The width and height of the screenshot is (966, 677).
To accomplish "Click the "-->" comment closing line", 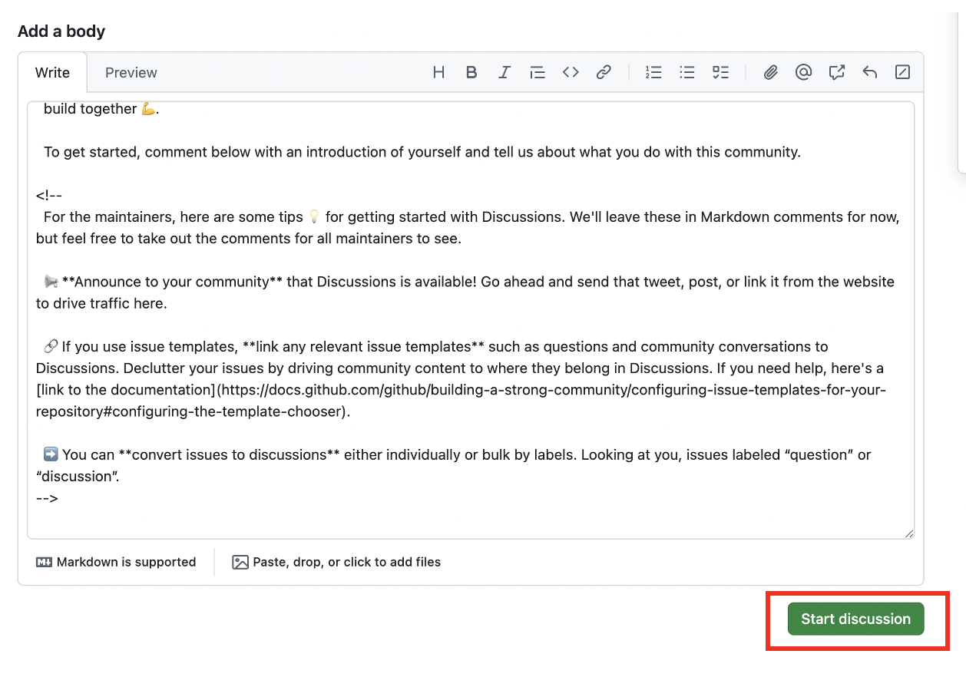I will [47, 498].
